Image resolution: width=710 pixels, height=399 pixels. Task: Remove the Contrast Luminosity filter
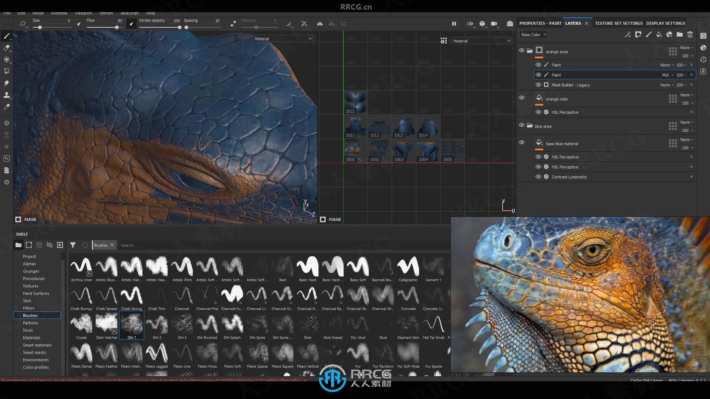tap(692, 177)
